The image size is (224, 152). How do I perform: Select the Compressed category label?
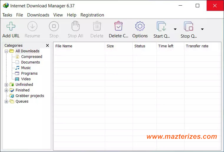[x=32, y=57]
